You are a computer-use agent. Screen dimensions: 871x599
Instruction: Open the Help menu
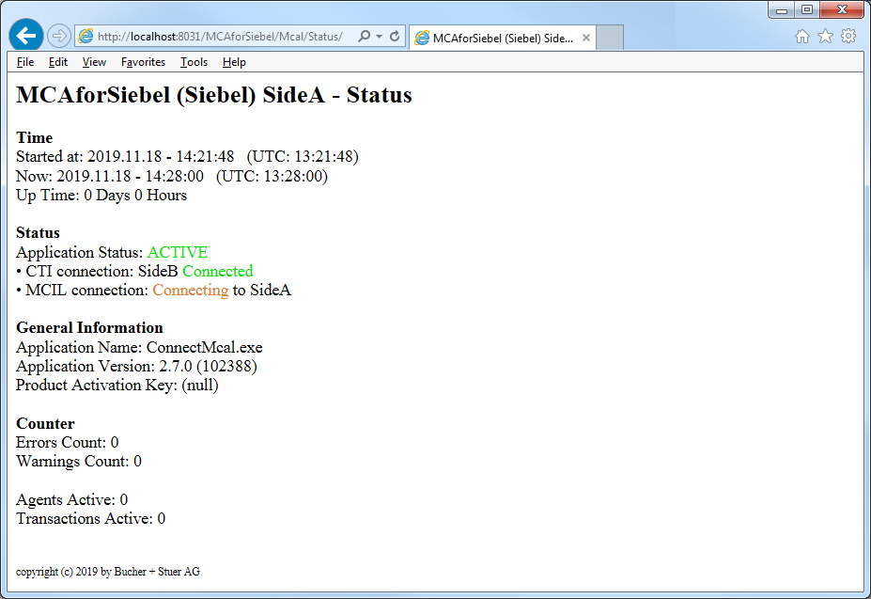click(x=234, y=62)
